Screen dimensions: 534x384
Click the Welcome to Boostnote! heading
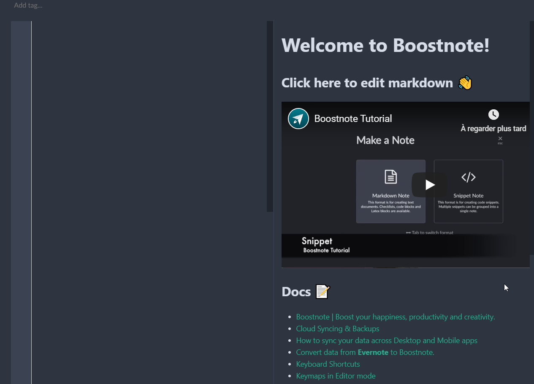[385, 45]
